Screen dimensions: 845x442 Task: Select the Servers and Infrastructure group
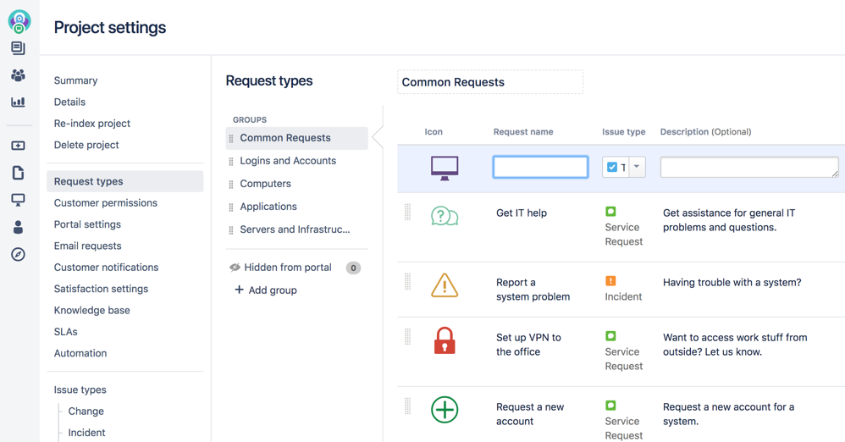(295, 229)
